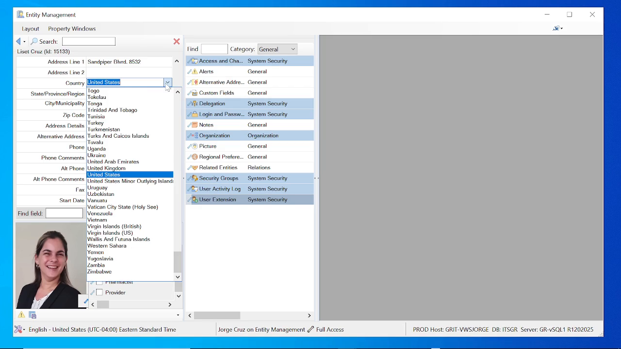Click the save grid icon below photo
Viewport: 621px width, 349px height.
click(33, 315)
